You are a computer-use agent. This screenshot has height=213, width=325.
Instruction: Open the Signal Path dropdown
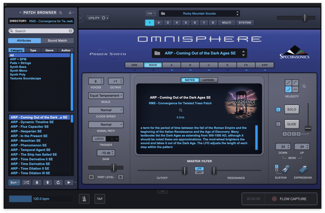tap(106, 125)
